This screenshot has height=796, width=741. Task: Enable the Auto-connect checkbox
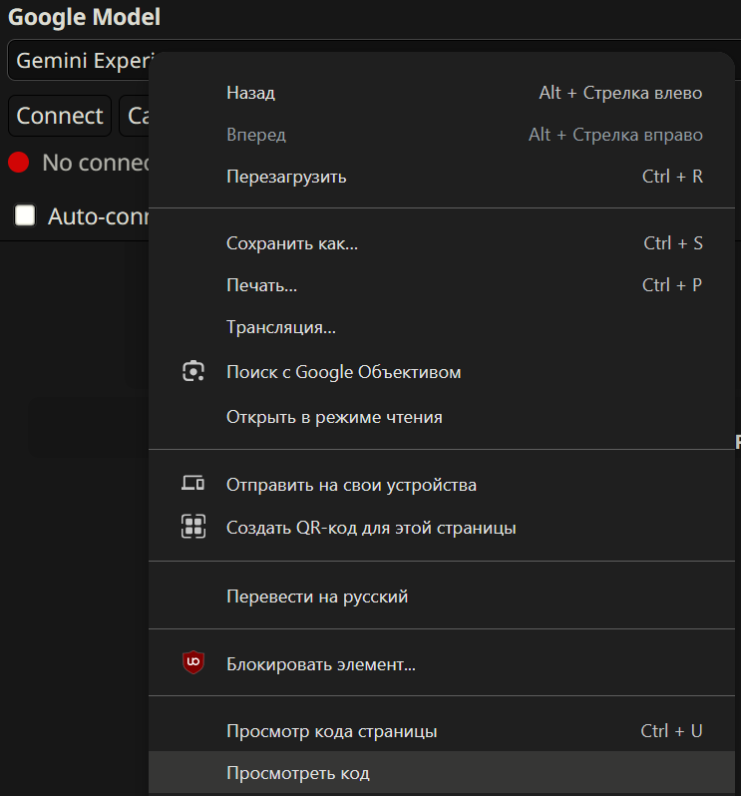25,215
